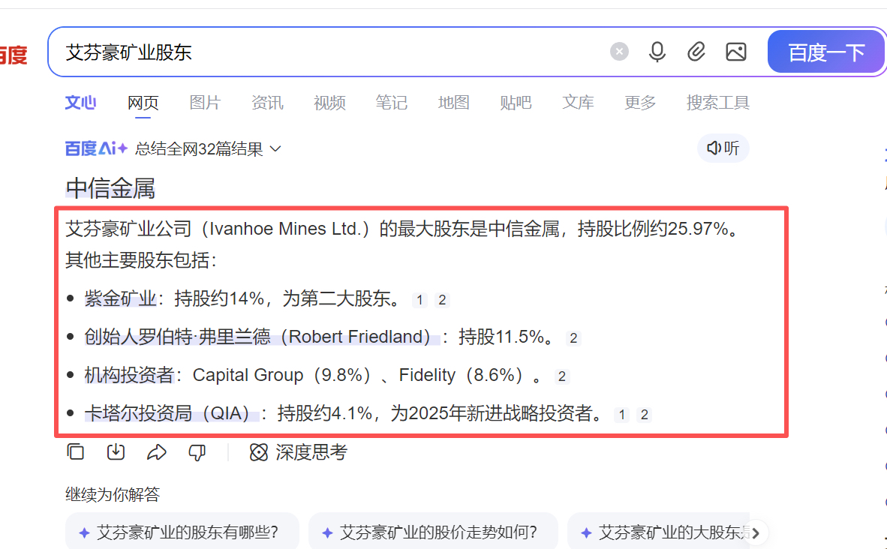Open 深度思考 deep thinking mode
The height and width of the screenshot is (549, 887).
(x=298, y=452)
